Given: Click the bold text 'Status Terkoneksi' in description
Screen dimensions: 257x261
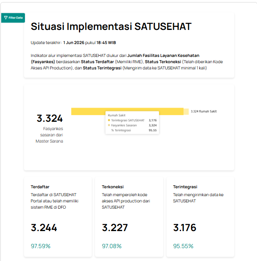Looking at the screenshot, I should click(163, 62).
